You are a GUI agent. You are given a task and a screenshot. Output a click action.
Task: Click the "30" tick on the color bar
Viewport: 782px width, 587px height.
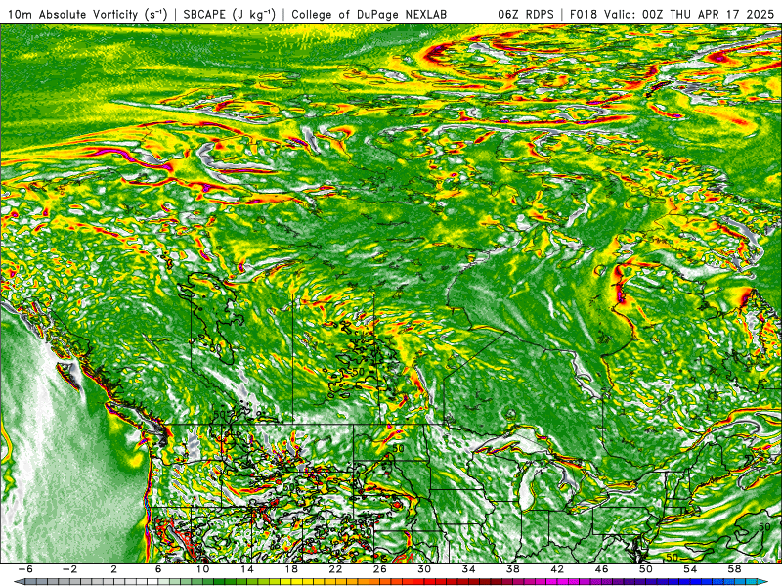tap(424, 569)
